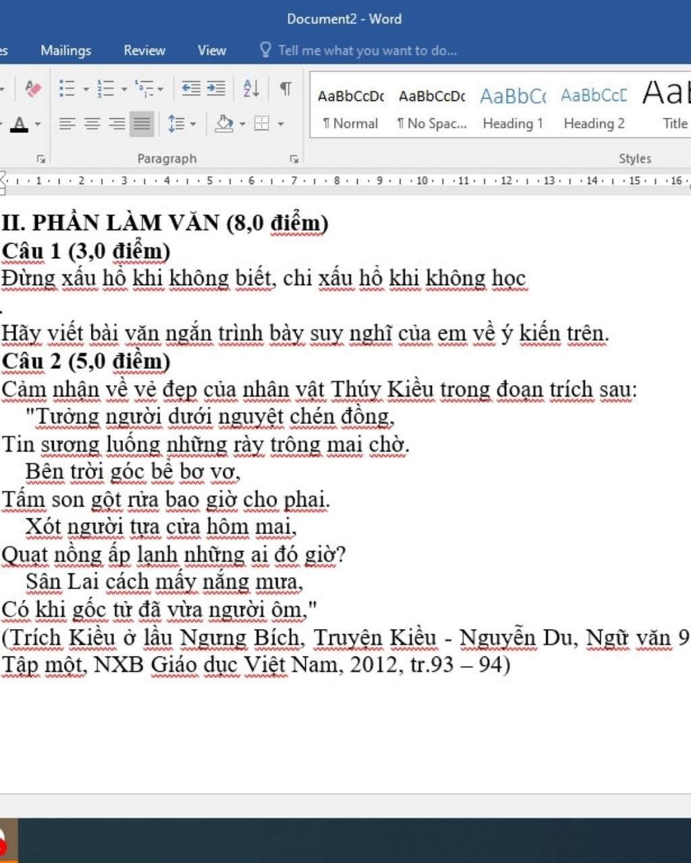691x863 pixels.
Task: Click 'Câu 1 (3,0 điểm)' heading
Action: tap(86, 251)
